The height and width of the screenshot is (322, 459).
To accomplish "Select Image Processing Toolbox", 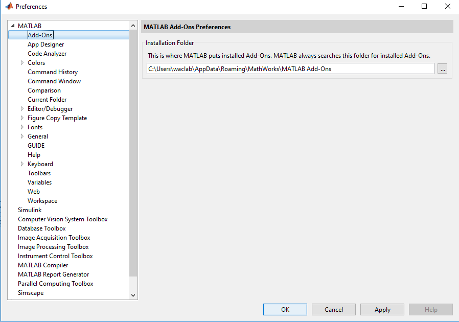I will click(53, 247).
